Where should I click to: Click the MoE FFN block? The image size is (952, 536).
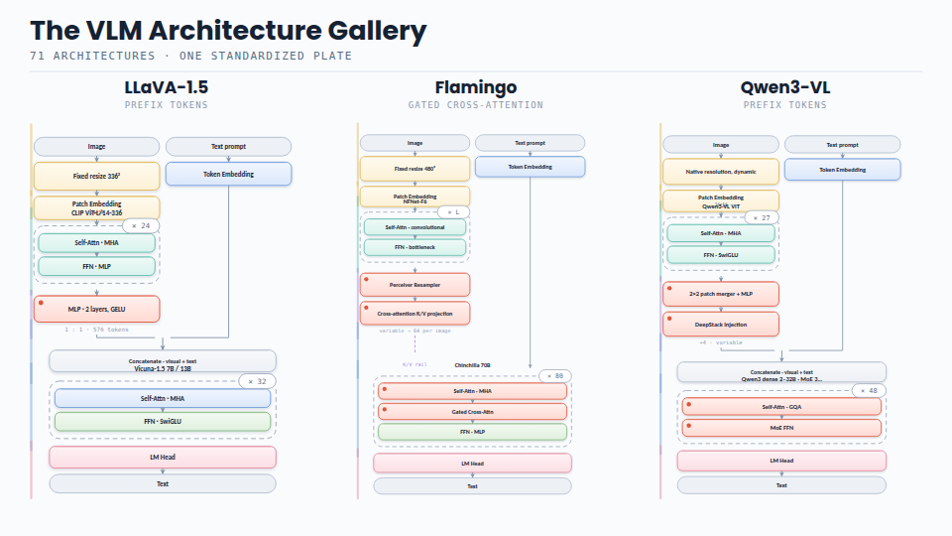781,428
